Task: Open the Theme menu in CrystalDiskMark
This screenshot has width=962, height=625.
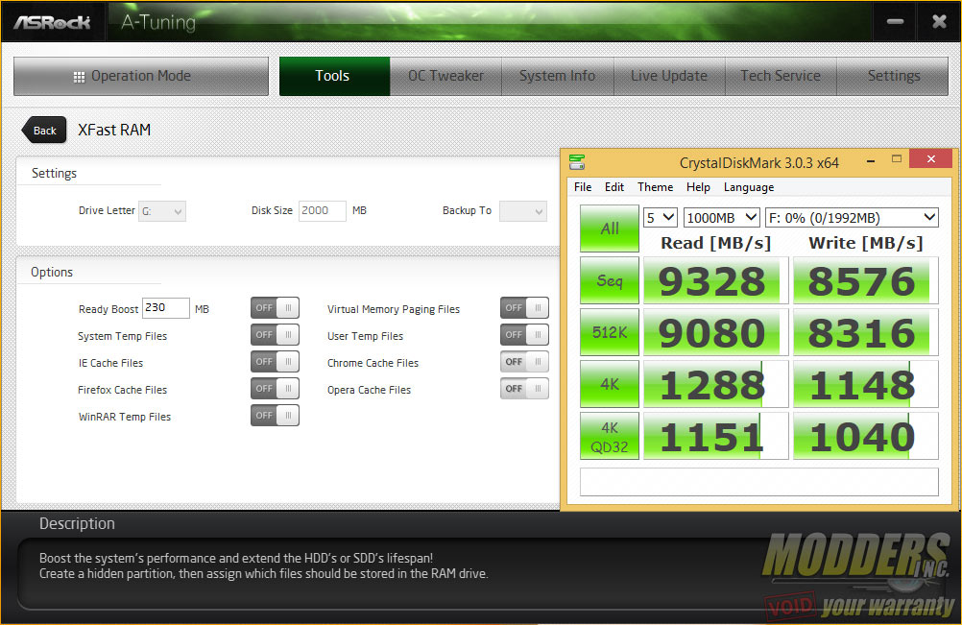Action: click(655, 187)
